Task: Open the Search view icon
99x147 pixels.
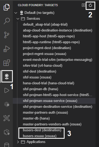Action: point(7,21)
